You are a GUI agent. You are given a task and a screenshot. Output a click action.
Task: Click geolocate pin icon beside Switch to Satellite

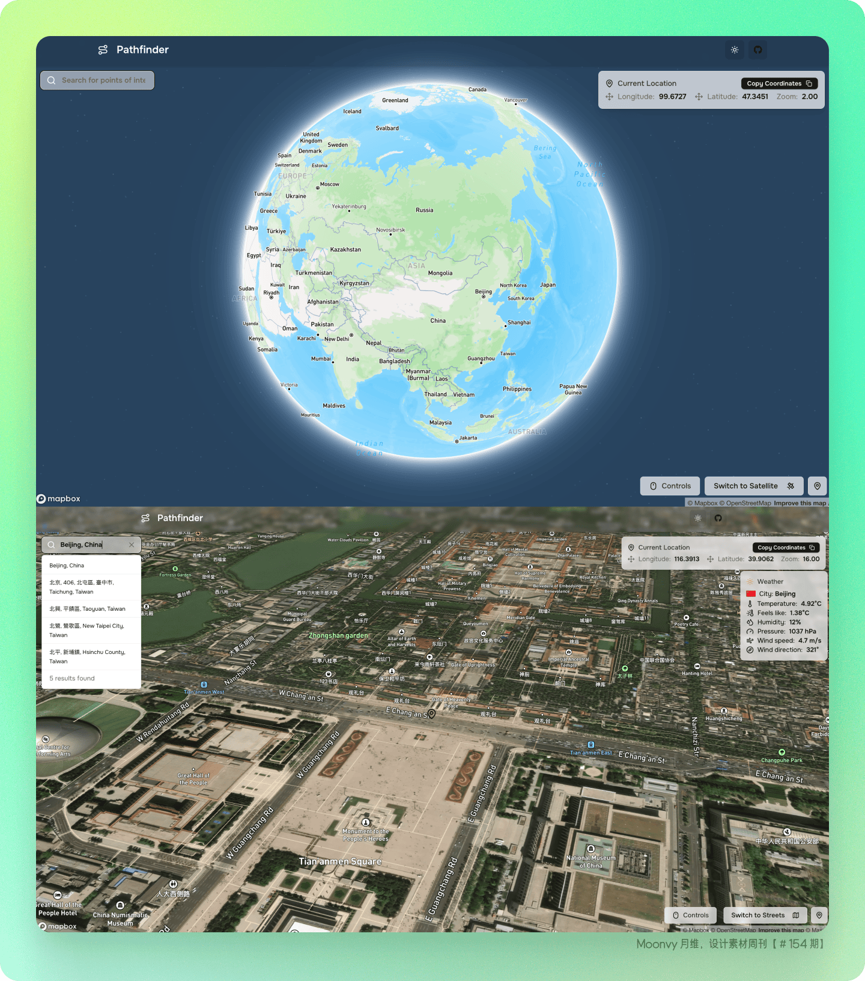point(818,486)
